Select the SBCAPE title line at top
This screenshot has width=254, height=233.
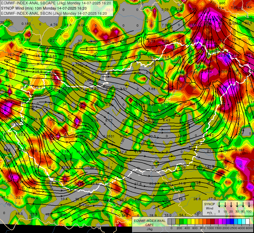click(x=56, y=3)
